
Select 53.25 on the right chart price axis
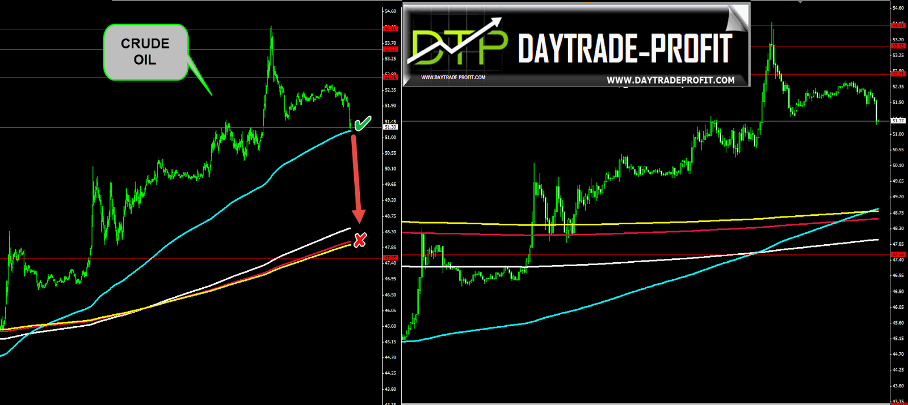(x=898, y=56)
